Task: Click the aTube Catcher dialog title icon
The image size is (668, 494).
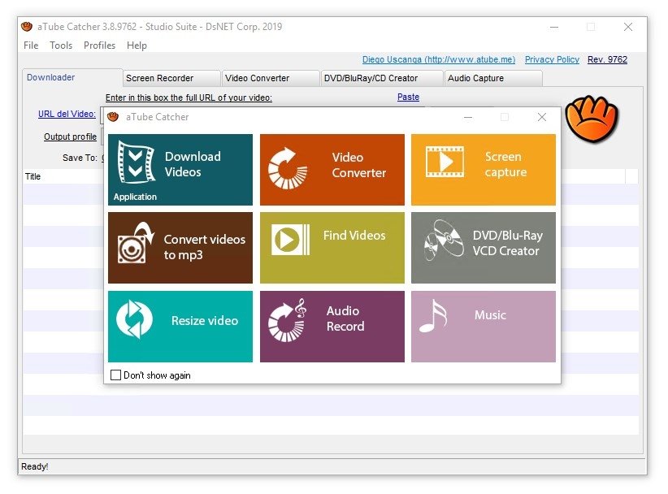Action: [x=113, y=117]
